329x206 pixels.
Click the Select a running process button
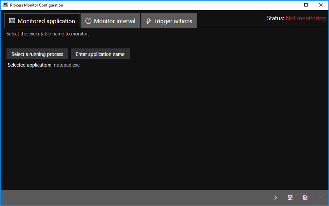pos(37,54)
